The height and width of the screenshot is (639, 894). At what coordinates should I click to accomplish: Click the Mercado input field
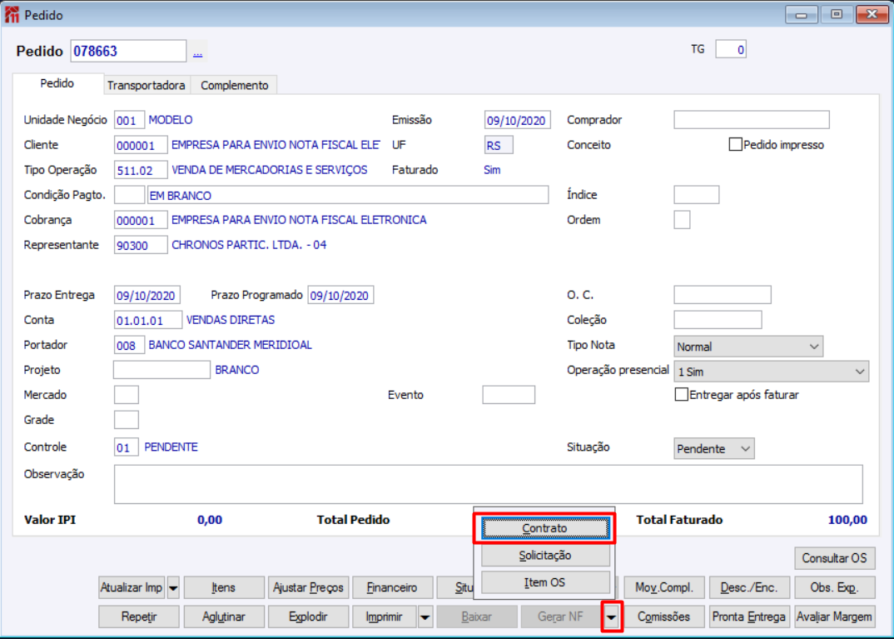126,395
